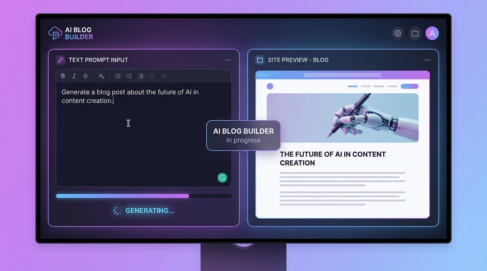Open the Text Prompt Input options menu
Viewport: 487px width, 271px height.
click(228, 60)
